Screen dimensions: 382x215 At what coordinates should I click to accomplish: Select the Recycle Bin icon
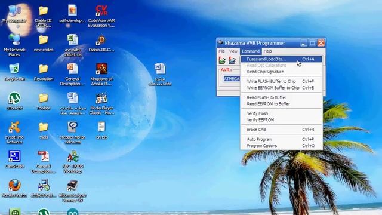pyautogui.click(x=14, y=72)
